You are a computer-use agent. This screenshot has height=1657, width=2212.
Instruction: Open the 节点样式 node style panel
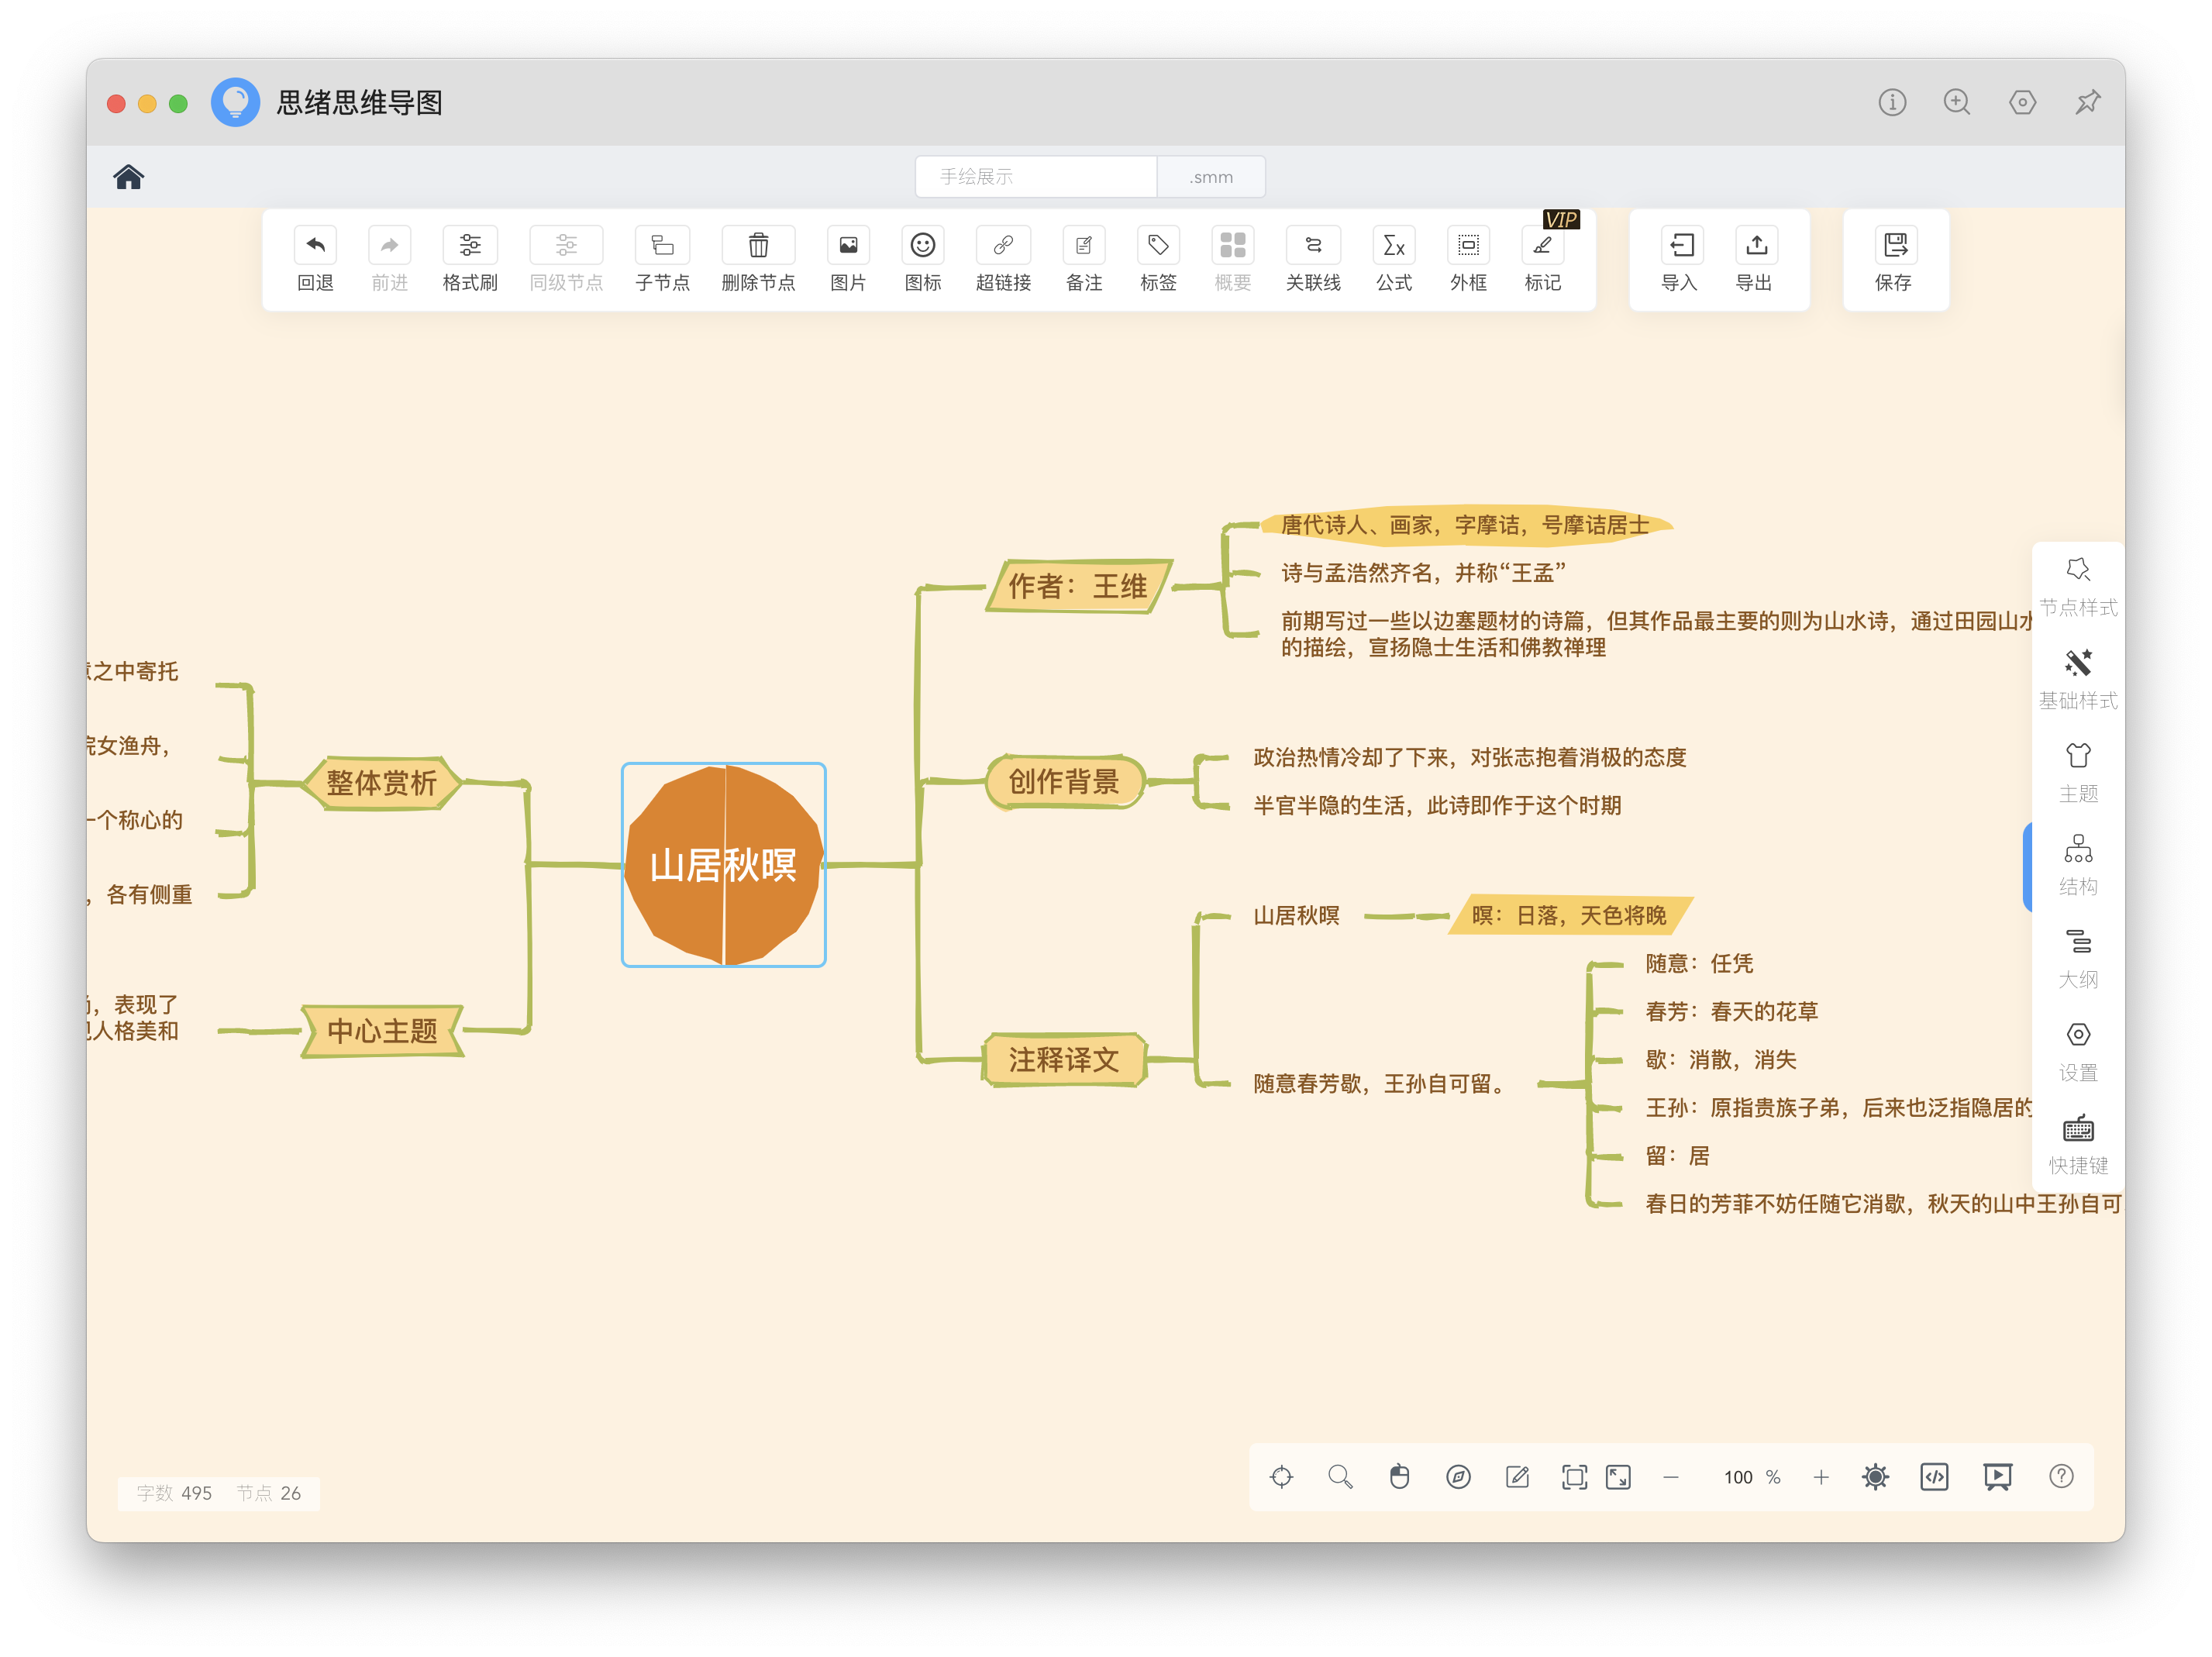click(2078, 587)
